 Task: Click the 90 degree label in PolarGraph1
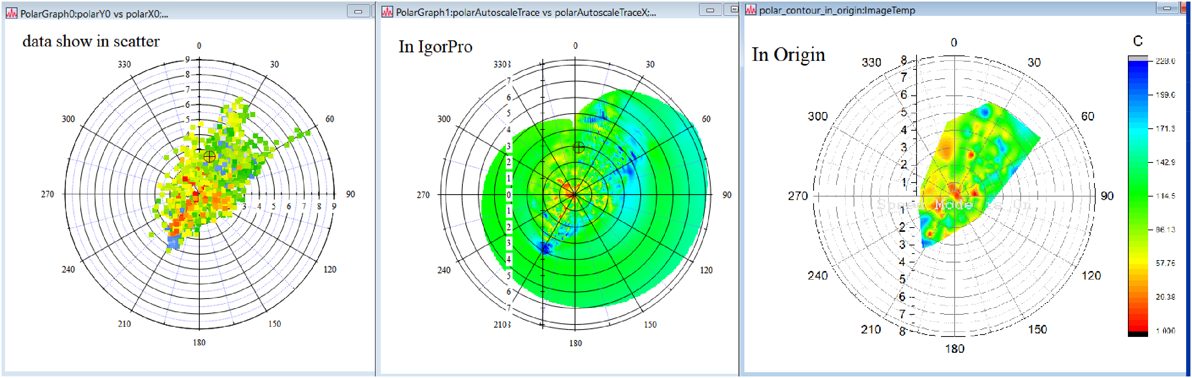(x=727, y=195)
